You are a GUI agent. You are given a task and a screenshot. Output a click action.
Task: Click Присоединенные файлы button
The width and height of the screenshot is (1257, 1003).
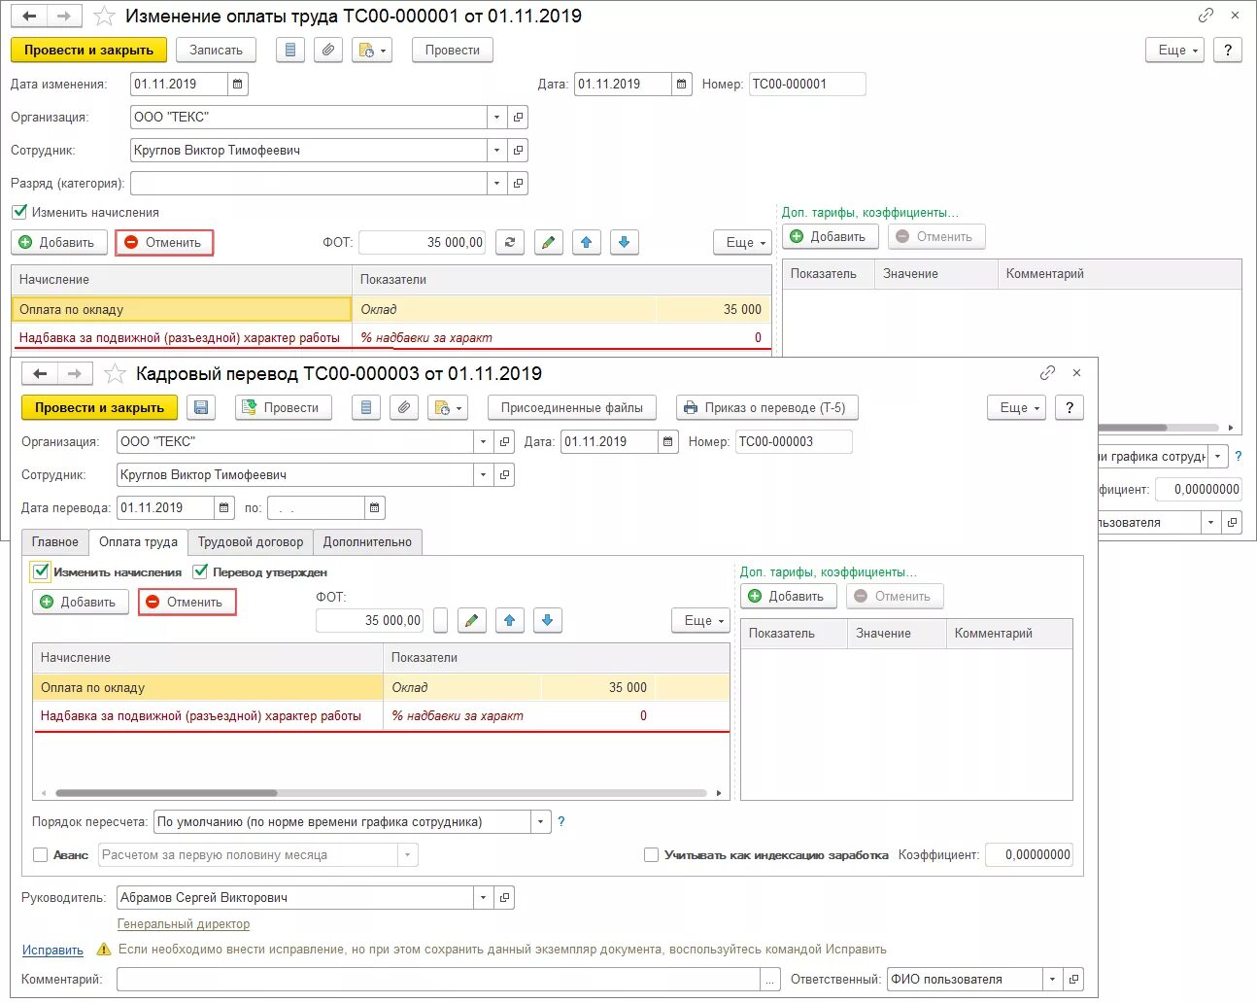click(571, 407)
